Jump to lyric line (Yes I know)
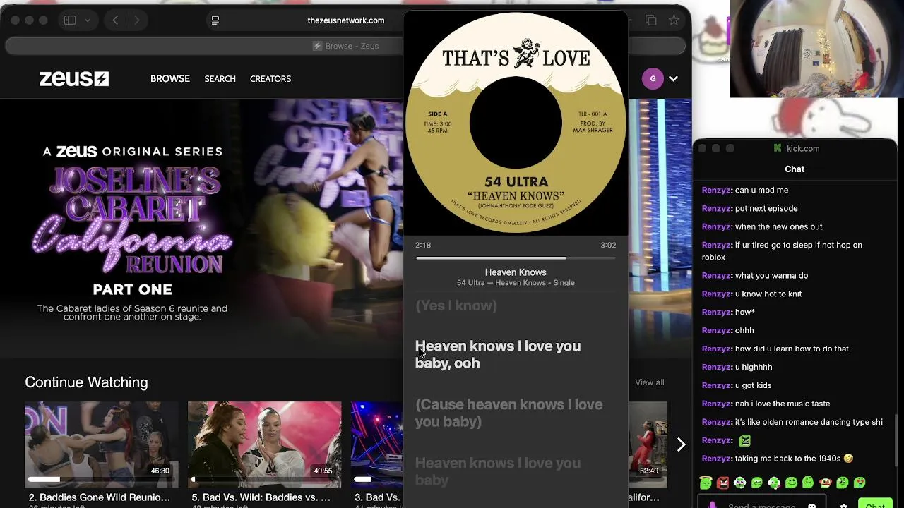This screenshot has width=904, height=508. pyautogui.click(x=456, y=306)
